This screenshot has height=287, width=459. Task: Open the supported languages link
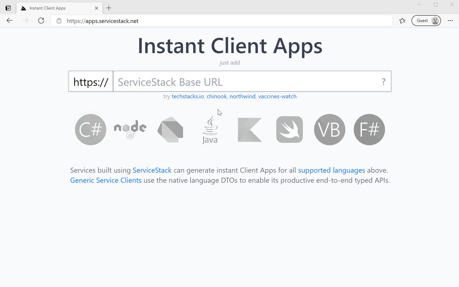[331, 170]
